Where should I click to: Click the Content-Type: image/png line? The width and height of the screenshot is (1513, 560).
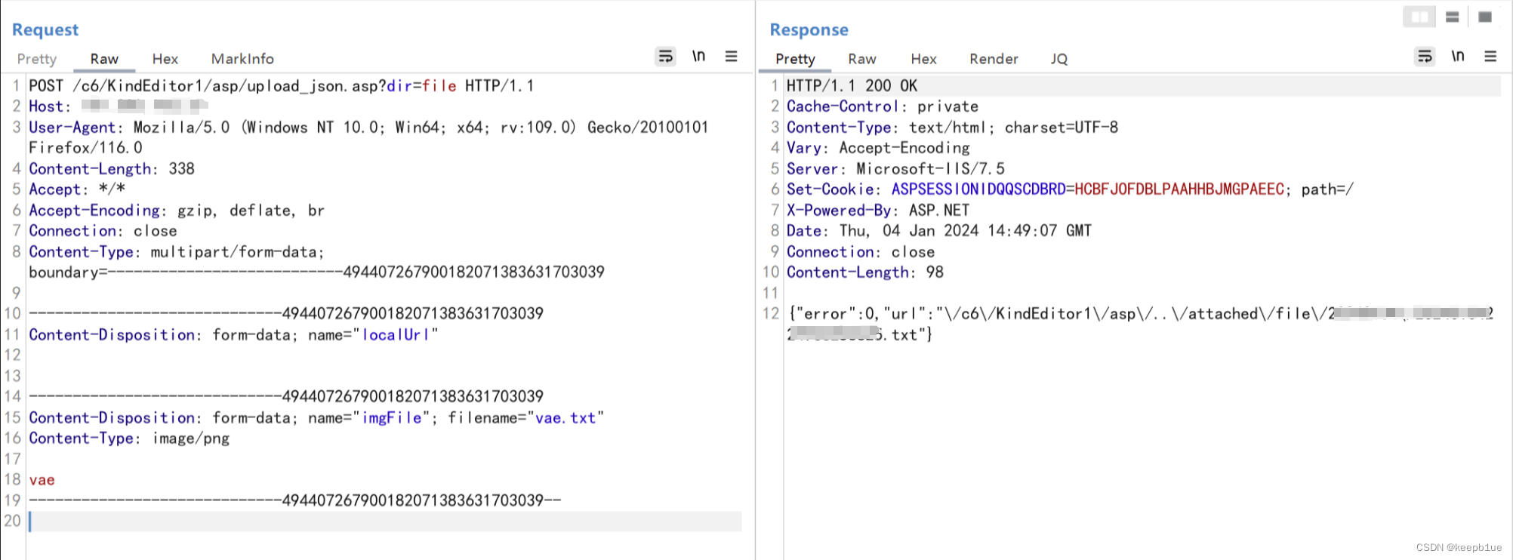(129, 438)
